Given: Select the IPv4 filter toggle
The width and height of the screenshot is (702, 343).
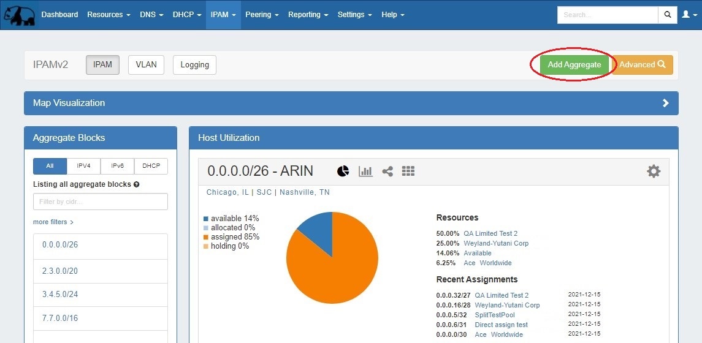Looking at the screenshot, I should (83, 166).
